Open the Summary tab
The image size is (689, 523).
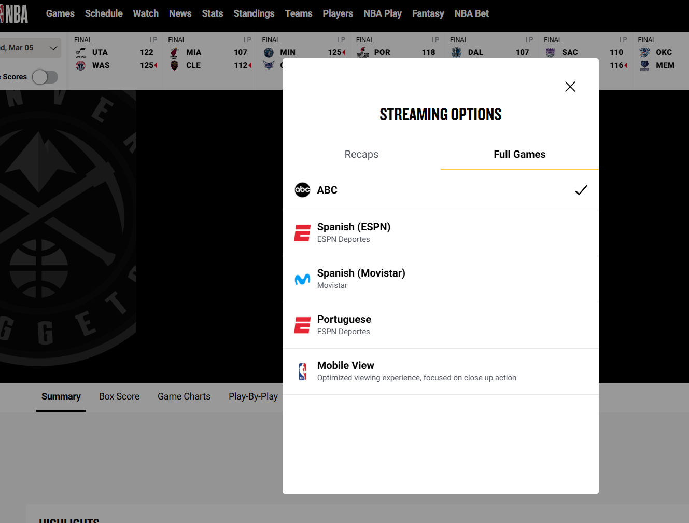(x=61, y=396)
